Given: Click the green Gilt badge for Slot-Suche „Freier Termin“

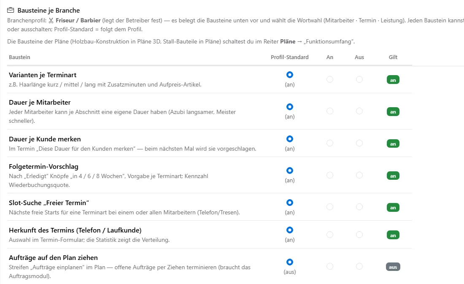Looking at the screenshot, I should tap(393, 207).
